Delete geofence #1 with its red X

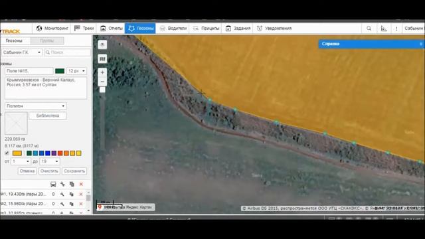[x=81, y=195]
